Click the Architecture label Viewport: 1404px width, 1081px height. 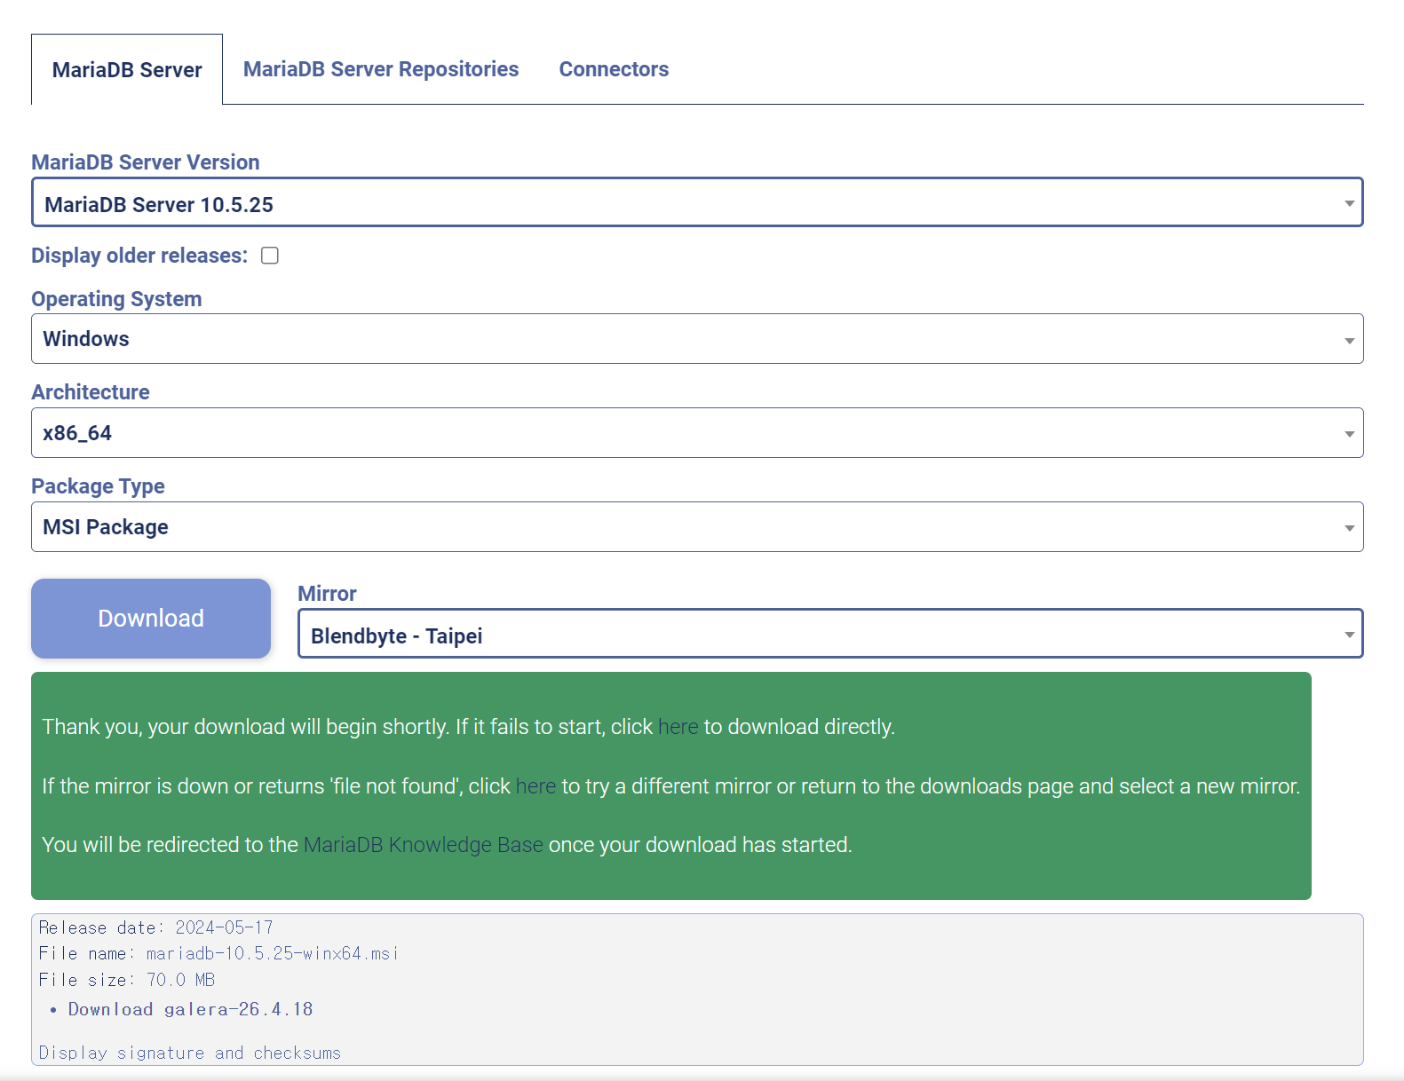point(91,392)
